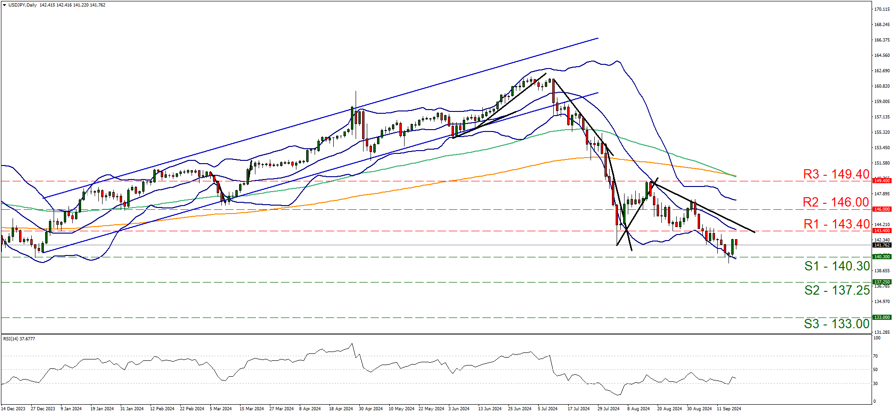Click the 15 Mar 2024 date label
The image size is (893, 414).
252,409
